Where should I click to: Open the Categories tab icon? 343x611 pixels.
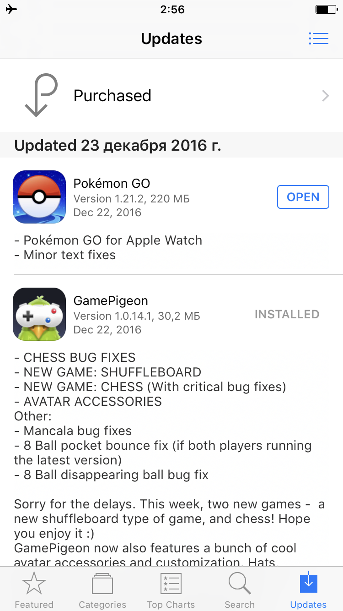(102, 584)
